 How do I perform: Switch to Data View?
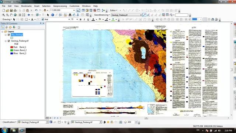tap(48, 118)
